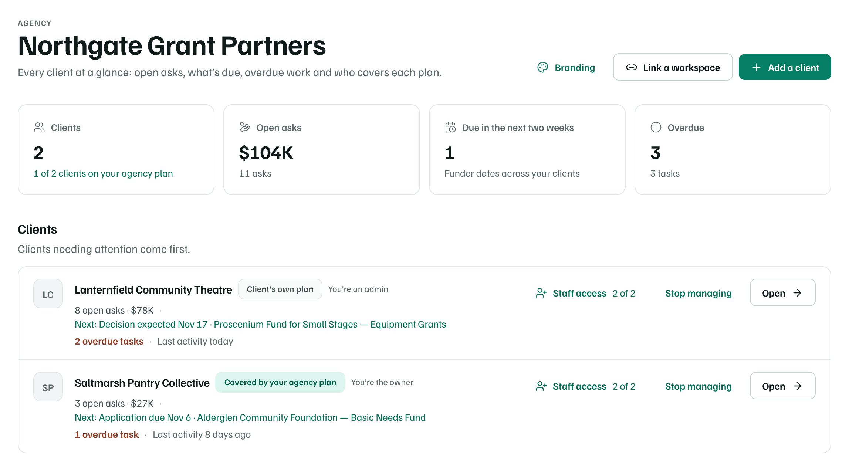This screenshot has width=849, height=471.
Task: Click the calendar clock icon for due dates
Action: click(x=450, y=127)
